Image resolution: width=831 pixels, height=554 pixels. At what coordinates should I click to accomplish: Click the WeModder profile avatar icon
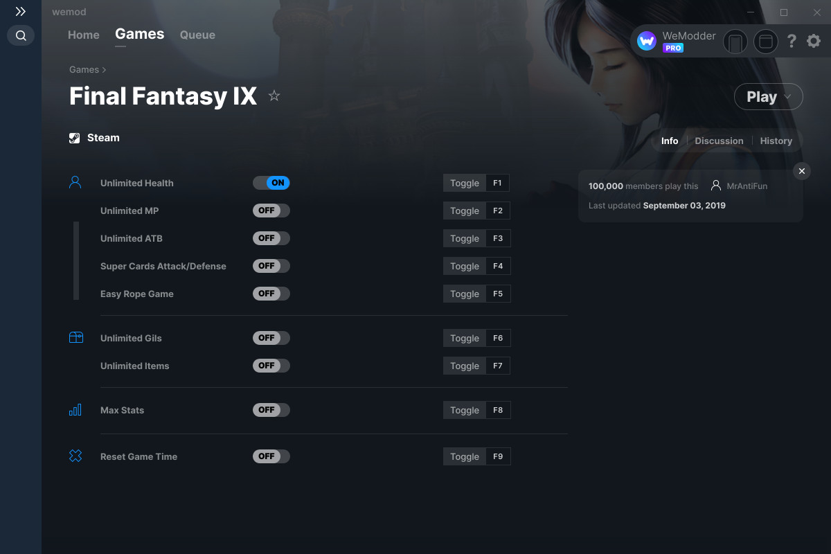[x=647, y=42]
